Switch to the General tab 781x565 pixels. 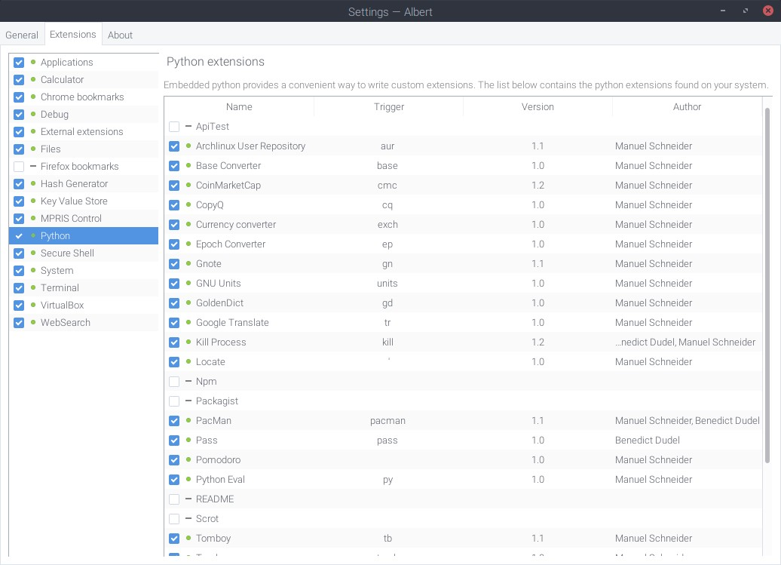[22, 35]
